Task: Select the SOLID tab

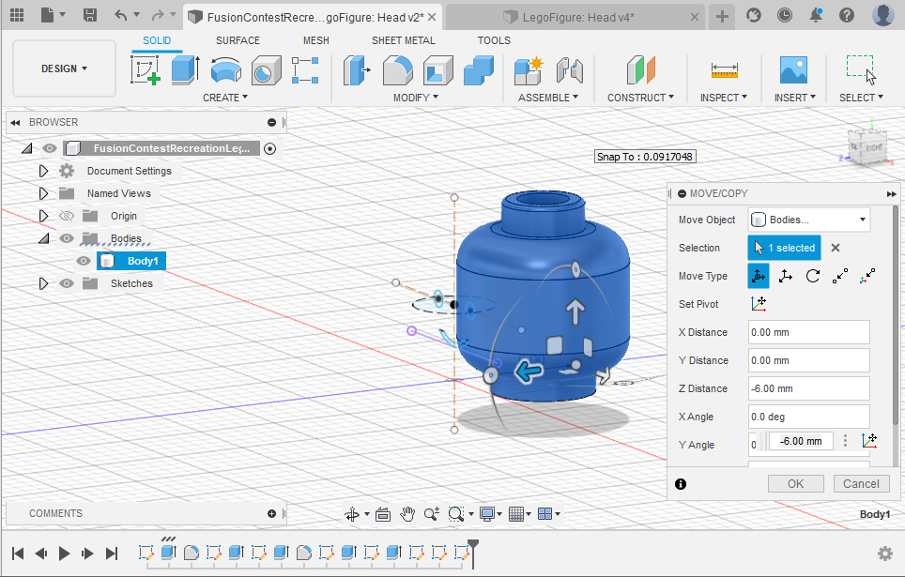Action: pyautogui.click(x=157, y=40)
